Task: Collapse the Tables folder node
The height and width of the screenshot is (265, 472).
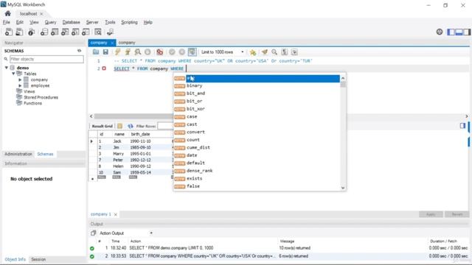Action: (13, 74)
